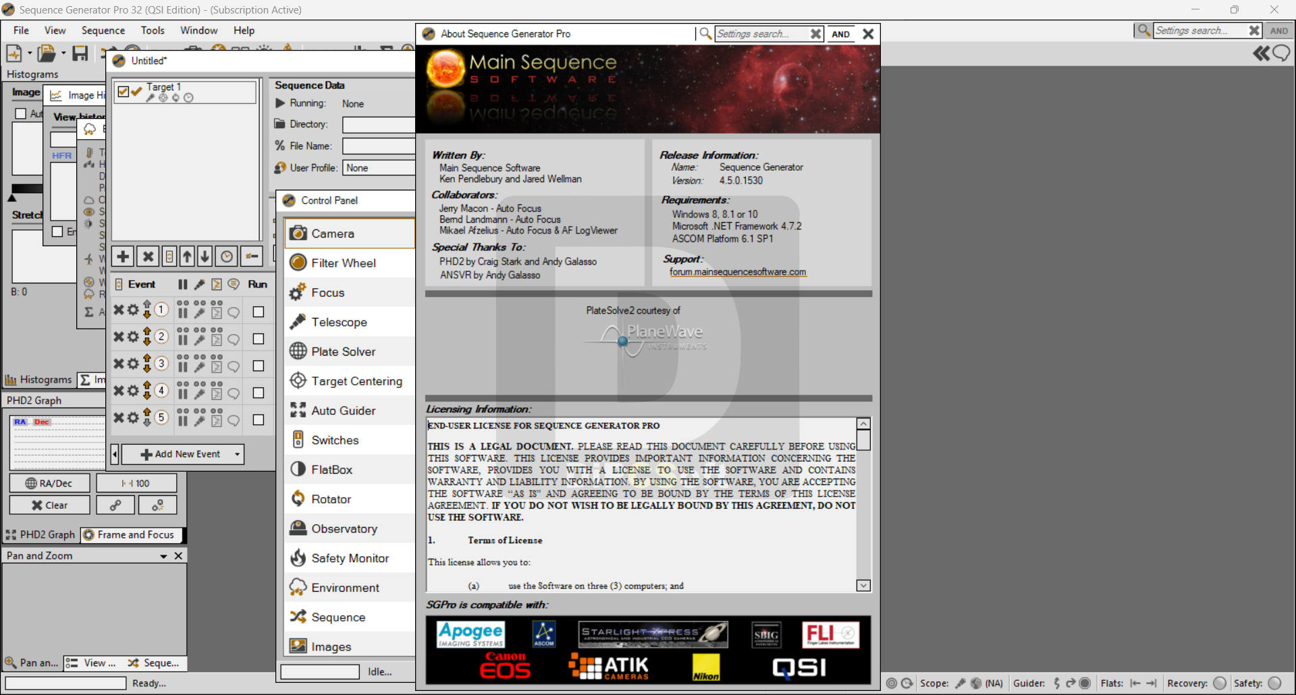Click license text scrollbar thumb
Screen dimensions: 1296x695
pyautogui.click(x=863, y=440)
